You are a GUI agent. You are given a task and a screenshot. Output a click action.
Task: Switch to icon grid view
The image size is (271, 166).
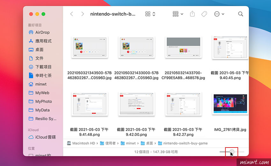click(148, 14)
